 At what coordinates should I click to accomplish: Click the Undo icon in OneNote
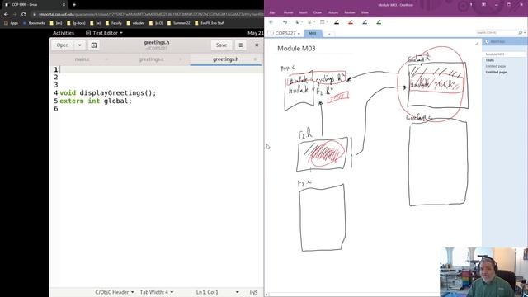click(285, 22)
